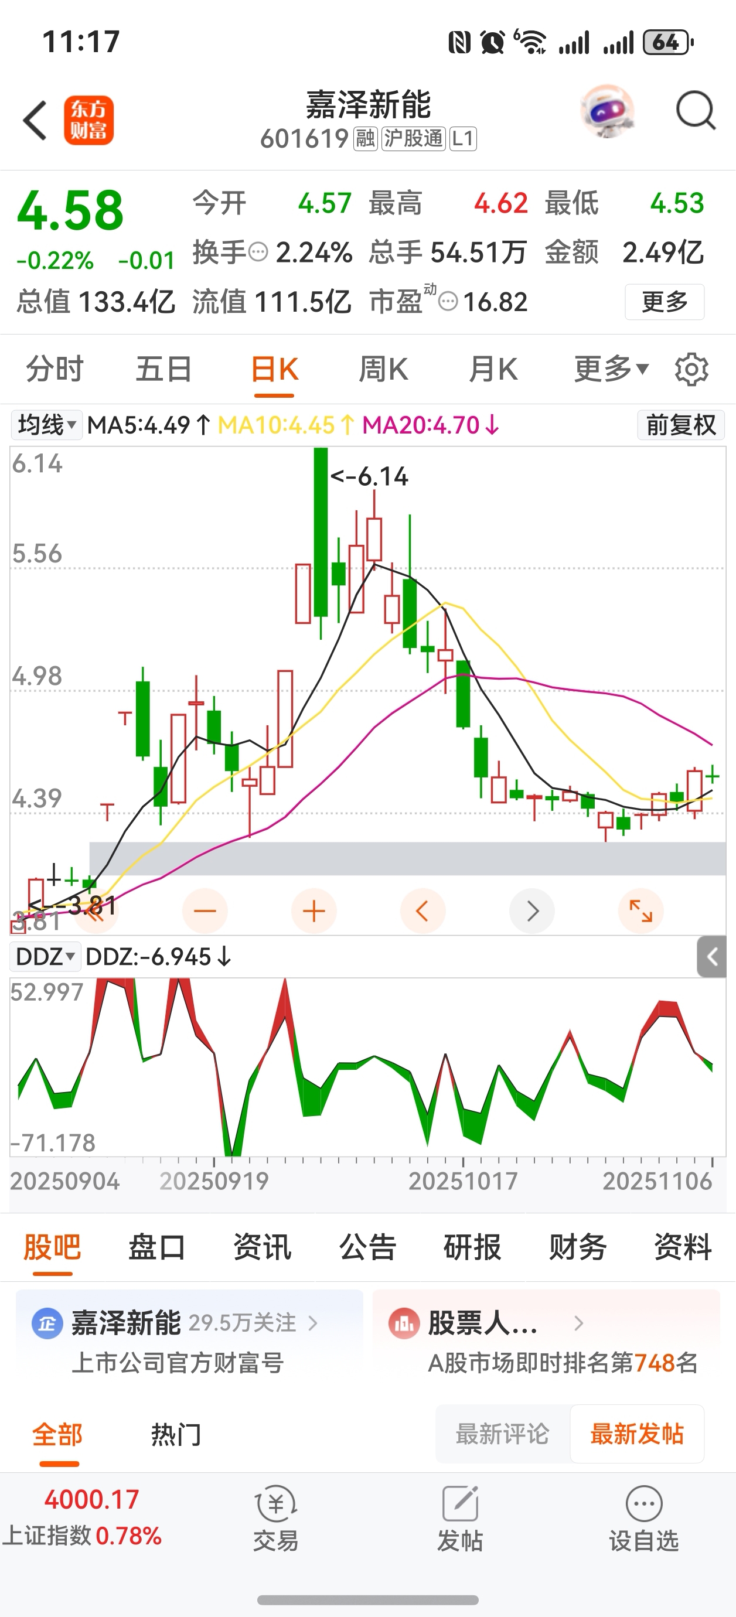Open the 资讯 tab

263,1247
